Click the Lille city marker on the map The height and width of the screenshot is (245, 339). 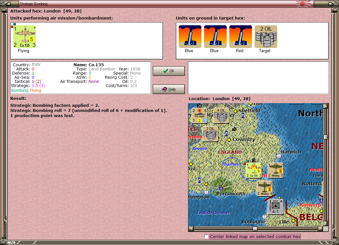coord(293,221)
